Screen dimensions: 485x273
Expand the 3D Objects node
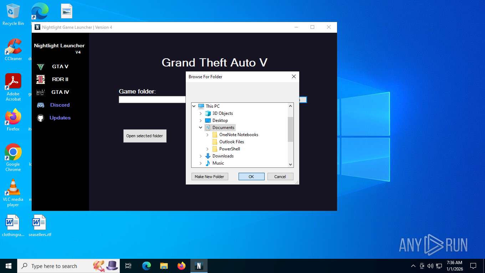201,113
